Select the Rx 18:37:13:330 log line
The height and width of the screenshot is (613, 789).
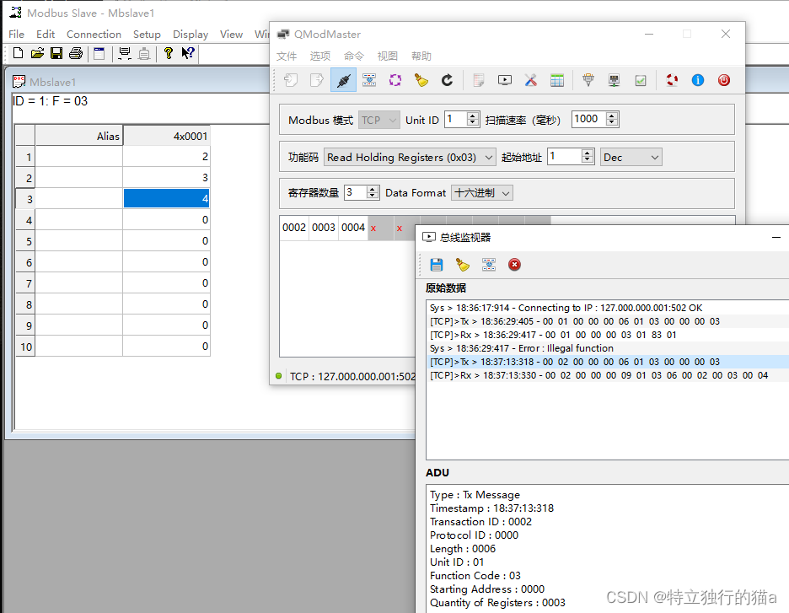(608, 375)
